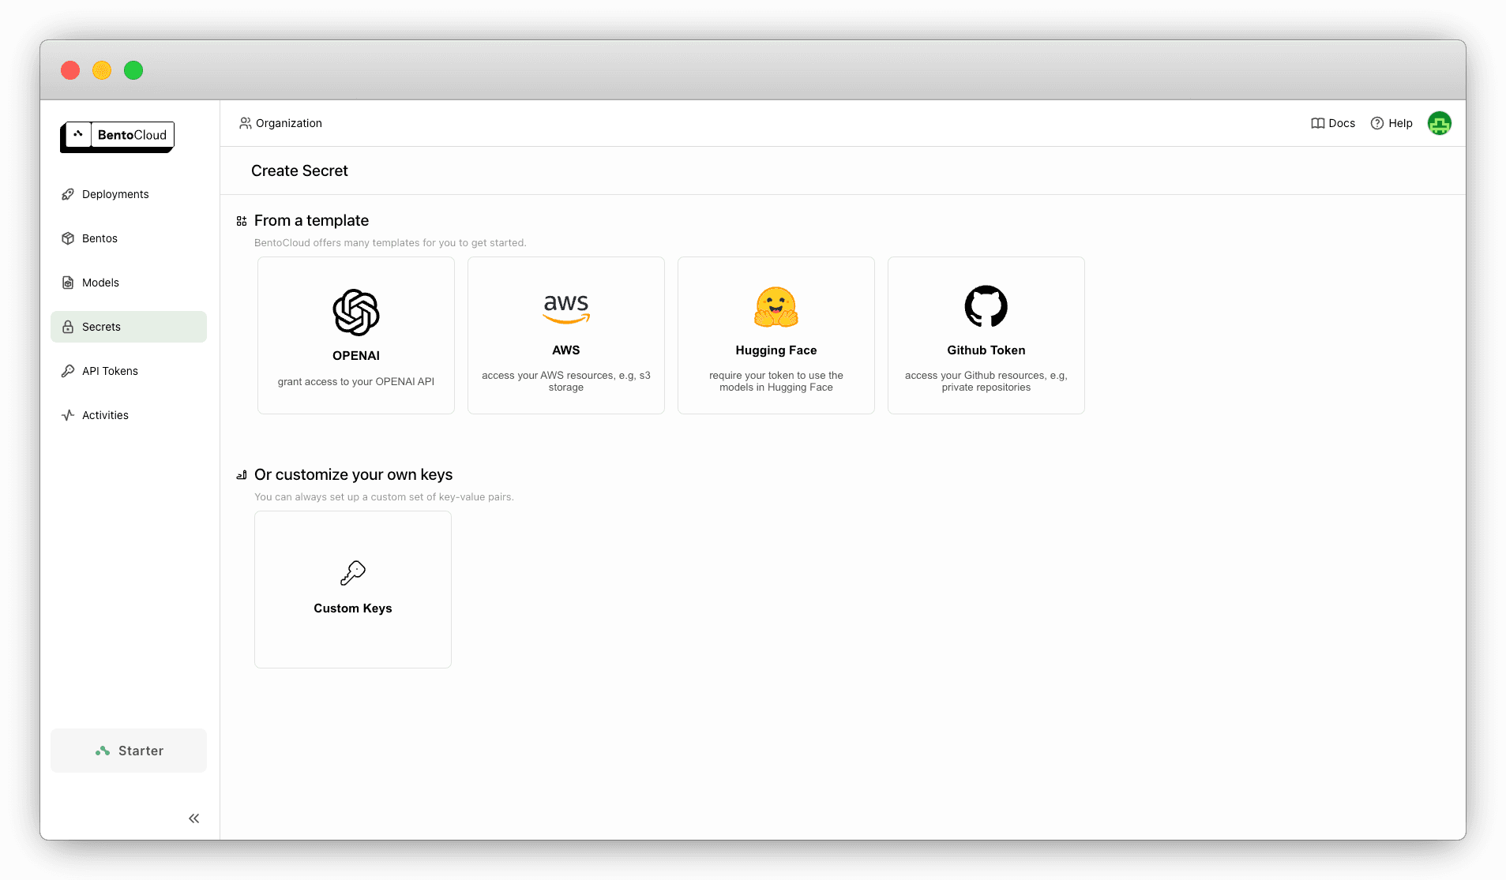Choose the AWS secret template card
Image resolution: width=1506 pixels, height=880 pixels.
tap(566, 335)
